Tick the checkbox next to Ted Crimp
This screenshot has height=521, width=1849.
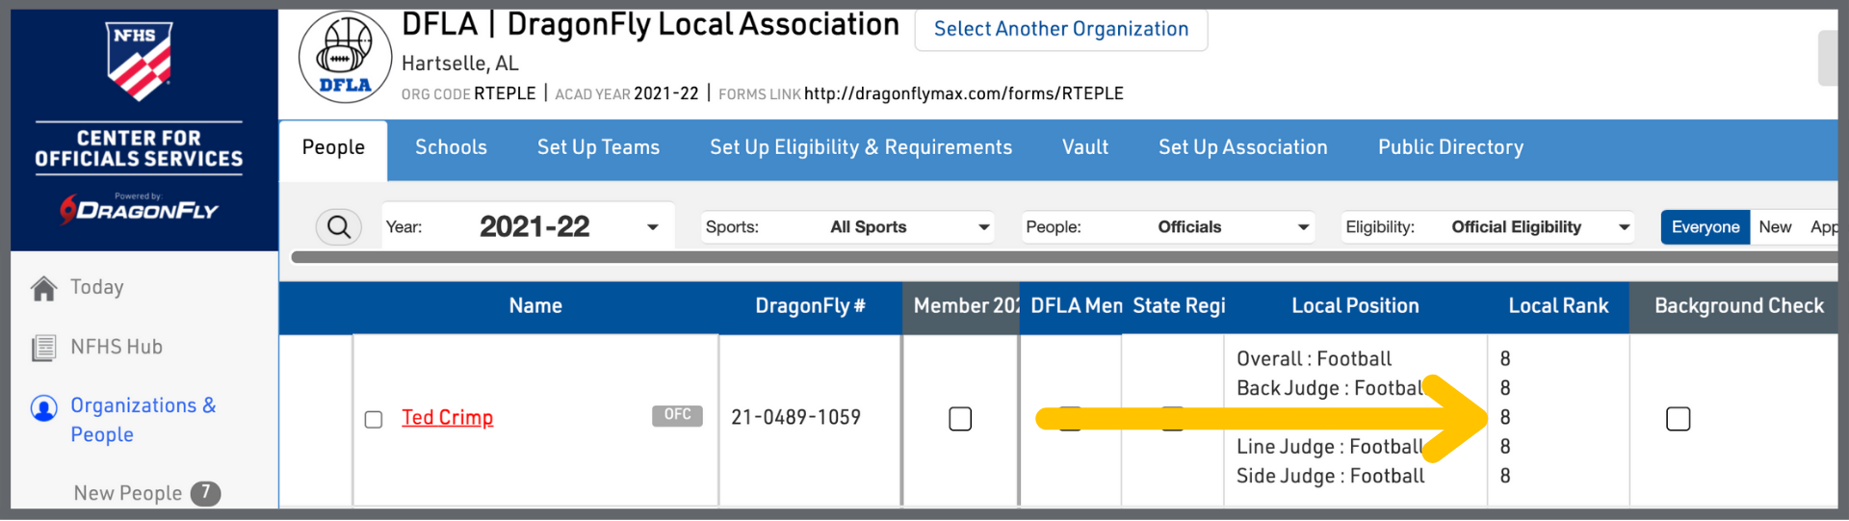pos(374,419)
